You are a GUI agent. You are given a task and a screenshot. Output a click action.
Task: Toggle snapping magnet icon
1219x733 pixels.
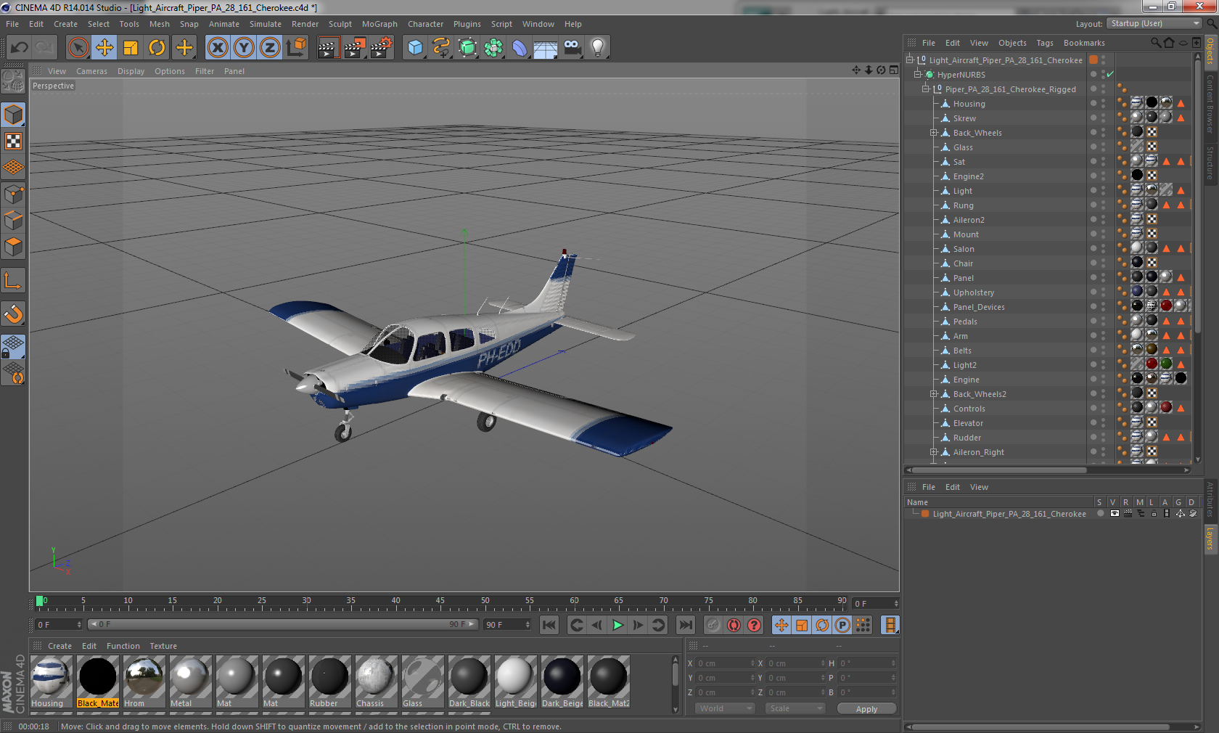pos(13,314)
